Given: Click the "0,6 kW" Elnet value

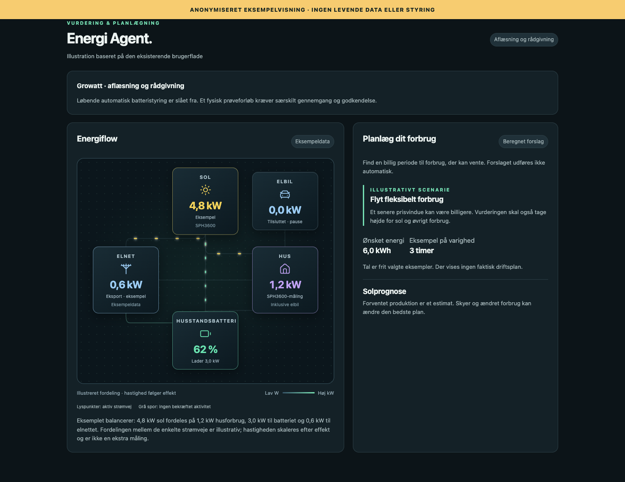Looking at the screenshot, I should pyautogui.click(x=126, y=285).
